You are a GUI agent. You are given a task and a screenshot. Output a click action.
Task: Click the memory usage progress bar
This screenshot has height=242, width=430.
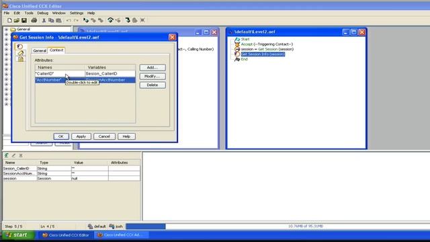tap(277, 227)
